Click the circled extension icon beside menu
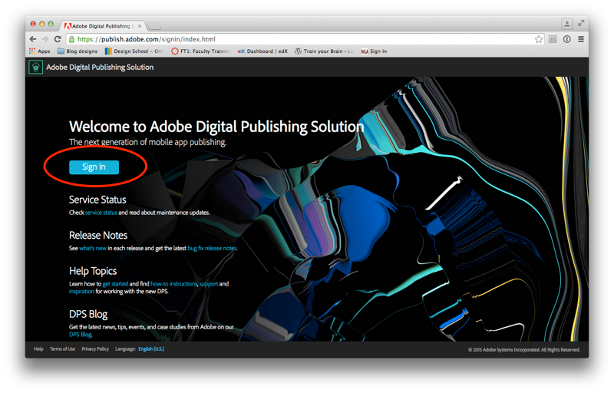Viewport: 614px width, 393px height. tap(566, 39)
